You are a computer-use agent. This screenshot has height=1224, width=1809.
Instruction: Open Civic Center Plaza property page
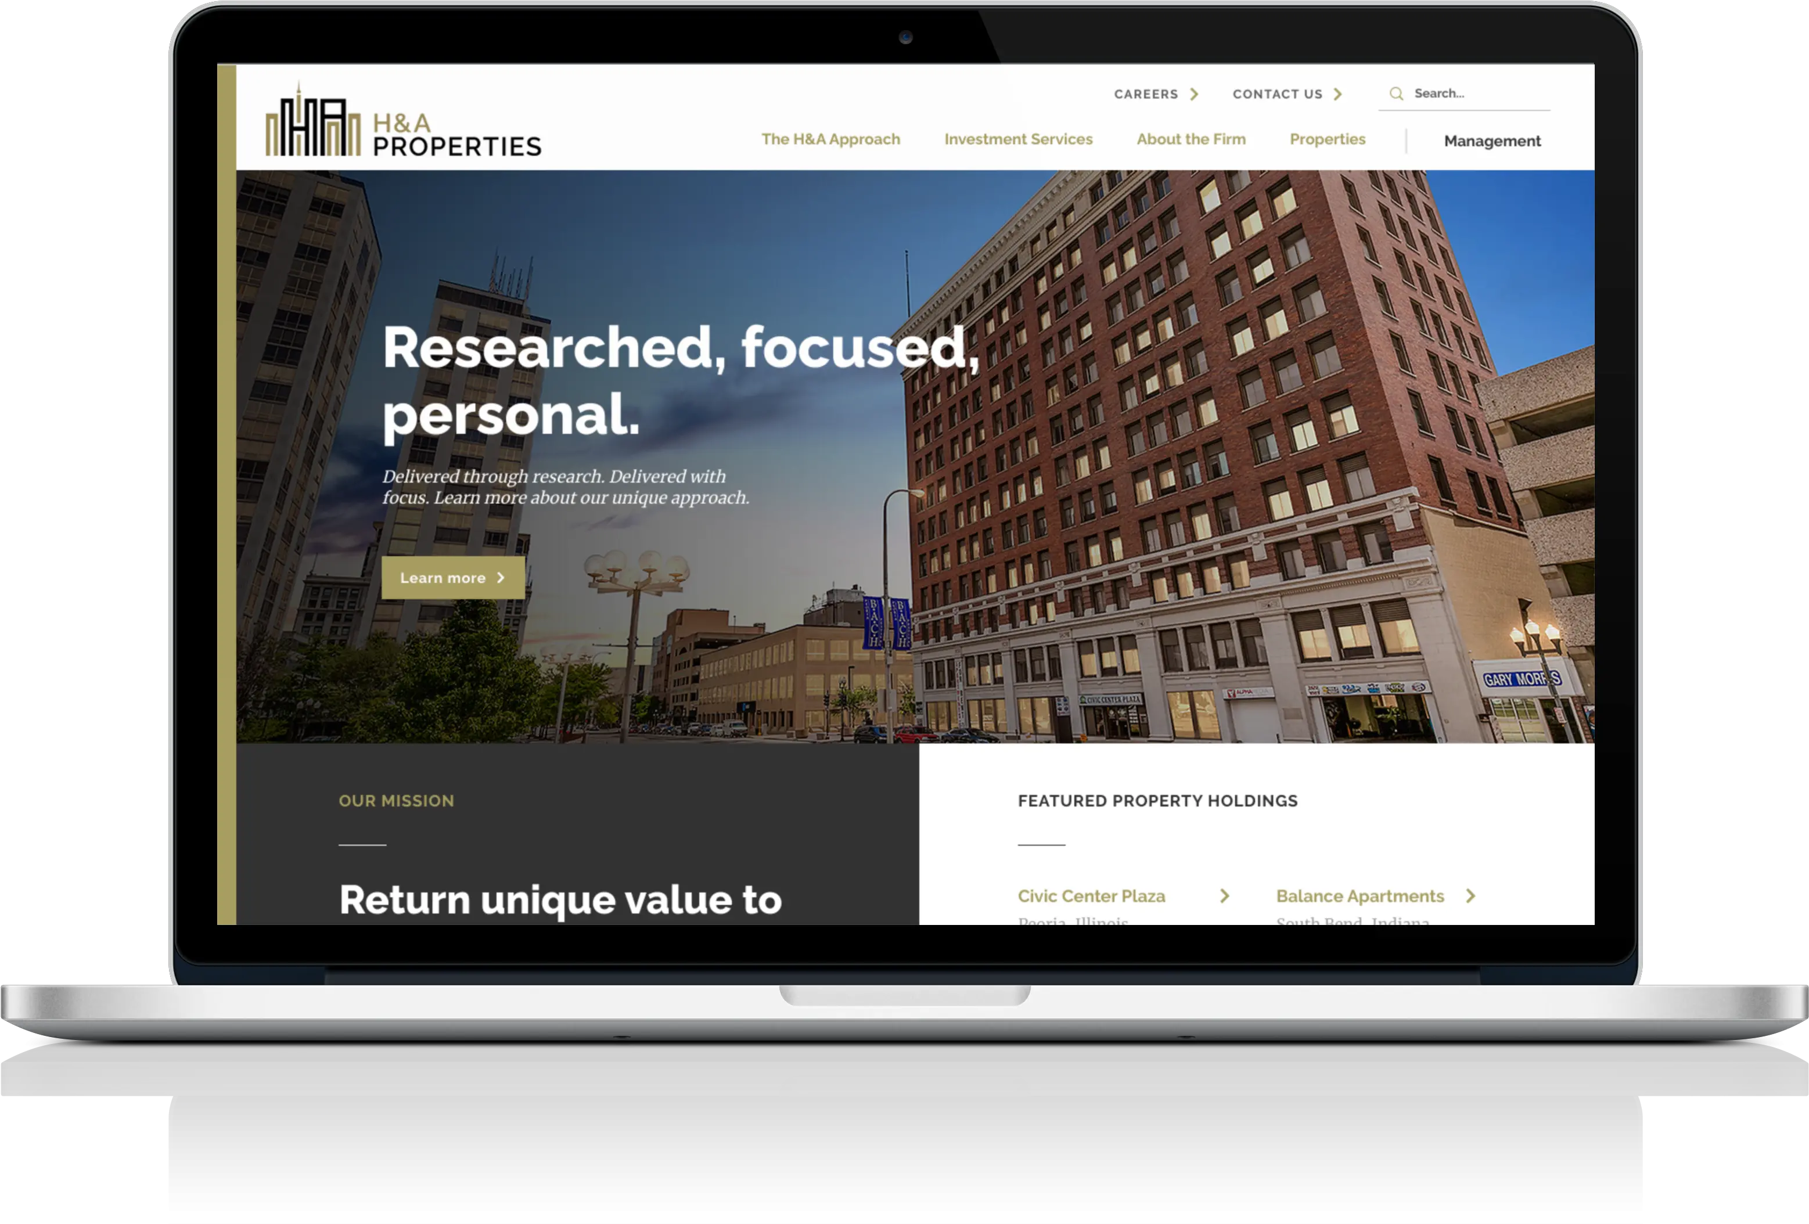click(1093, 895)
